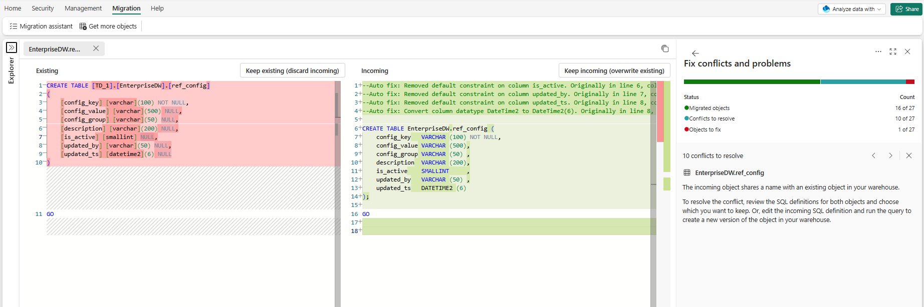Expand the Fix conflicts panel to full view
This screenshot has width=924, height=307.
[893, 51]
